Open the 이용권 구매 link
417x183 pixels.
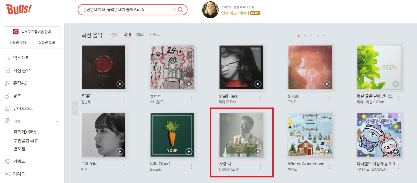(18, 43)
